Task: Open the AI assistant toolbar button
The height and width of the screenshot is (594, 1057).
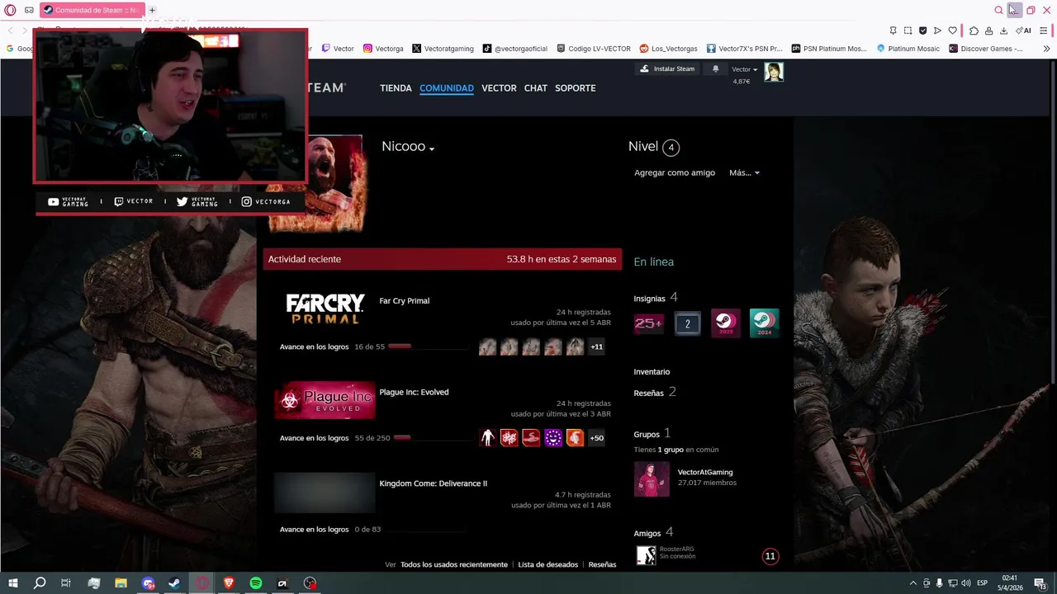Action: (x=1023, y=31)
